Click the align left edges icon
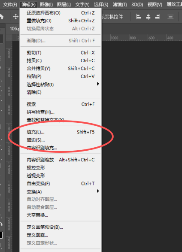 (x=138, y=17)
